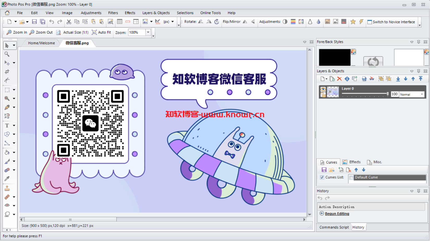The image size is (430, 241).
Task: Switch to the Commands Script tab
Action: point(334,227)
